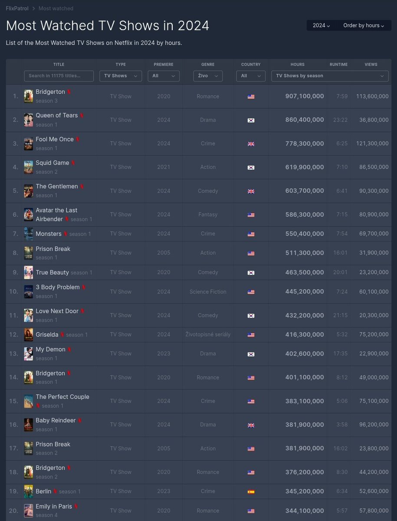397x521 pixels.
Task: Click the Netflix N icon next to Baby Reindeer
Action: [80, 421]
